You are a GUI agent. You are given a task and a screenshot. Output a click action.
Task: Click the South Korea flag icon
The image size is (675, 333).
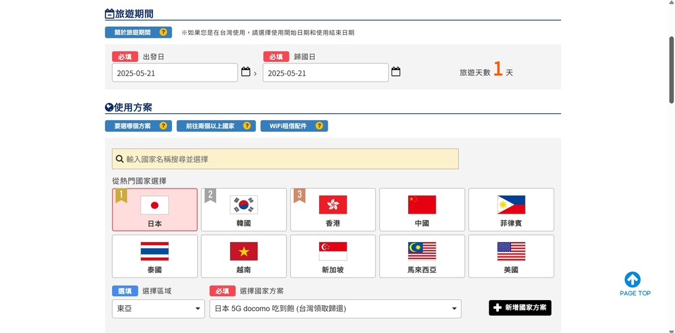click(244, 205)
